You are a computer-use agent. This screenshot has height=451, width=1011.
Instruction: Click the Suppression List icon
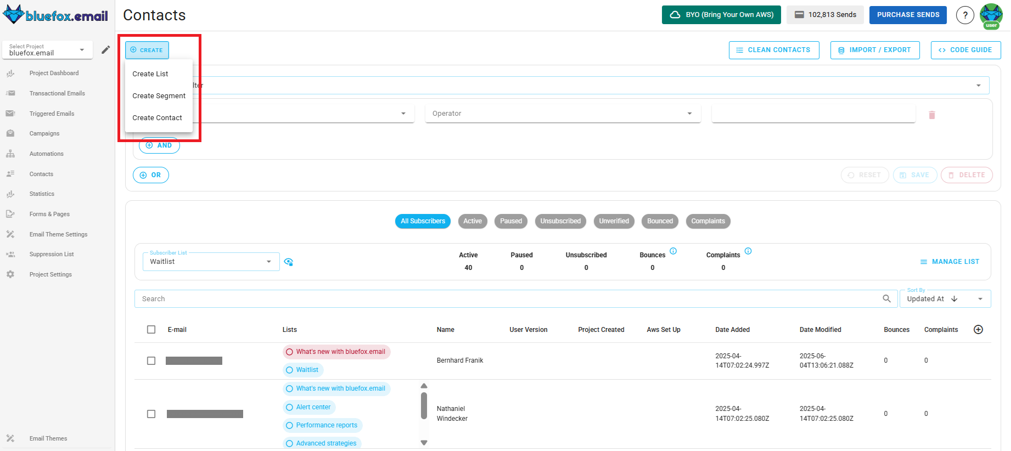10,254
